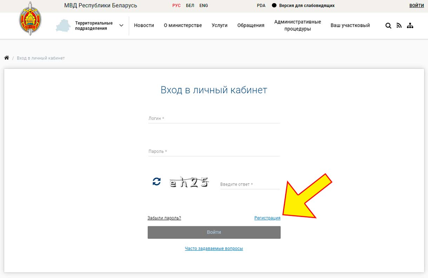
Task: Open Административные процедуры menu
Action: 297,25
